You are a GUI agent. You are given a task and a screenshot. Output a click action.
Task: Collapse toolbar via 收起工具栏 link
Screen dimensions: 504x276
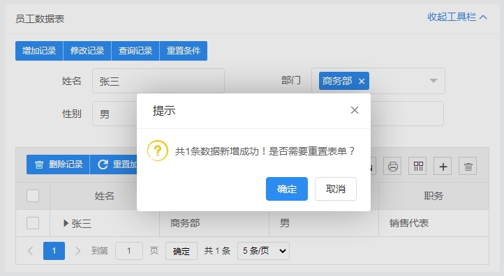click(x=457, y=17)
